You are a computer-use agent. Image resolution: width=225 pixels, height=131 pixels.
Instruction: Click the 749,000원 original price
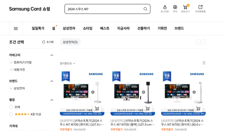tap(181, 129)
